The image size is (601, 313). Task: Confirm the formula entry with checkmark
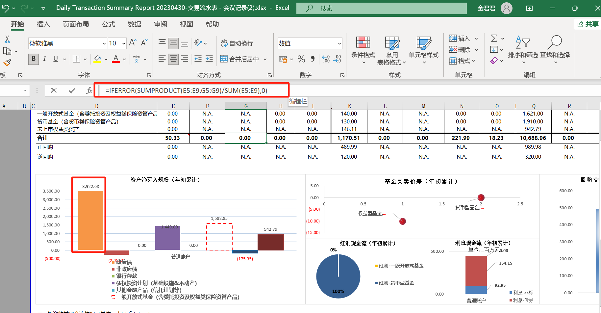point(72,91)
